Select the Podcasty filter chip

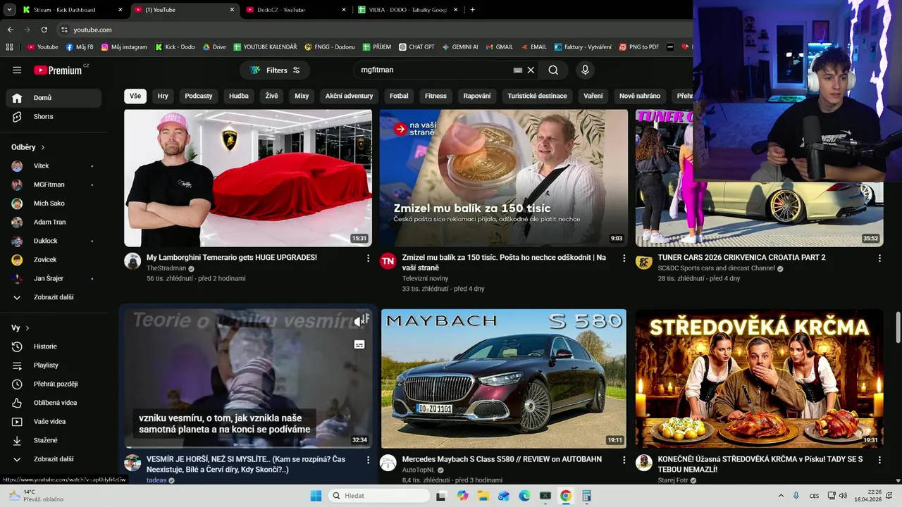(x=199, y=96)
